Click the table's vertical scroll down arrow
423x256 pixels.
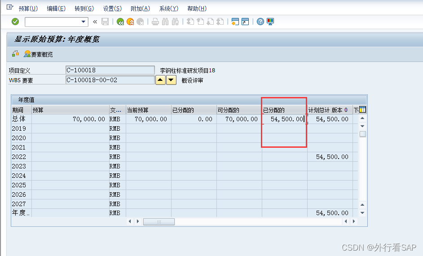[362, 213]
